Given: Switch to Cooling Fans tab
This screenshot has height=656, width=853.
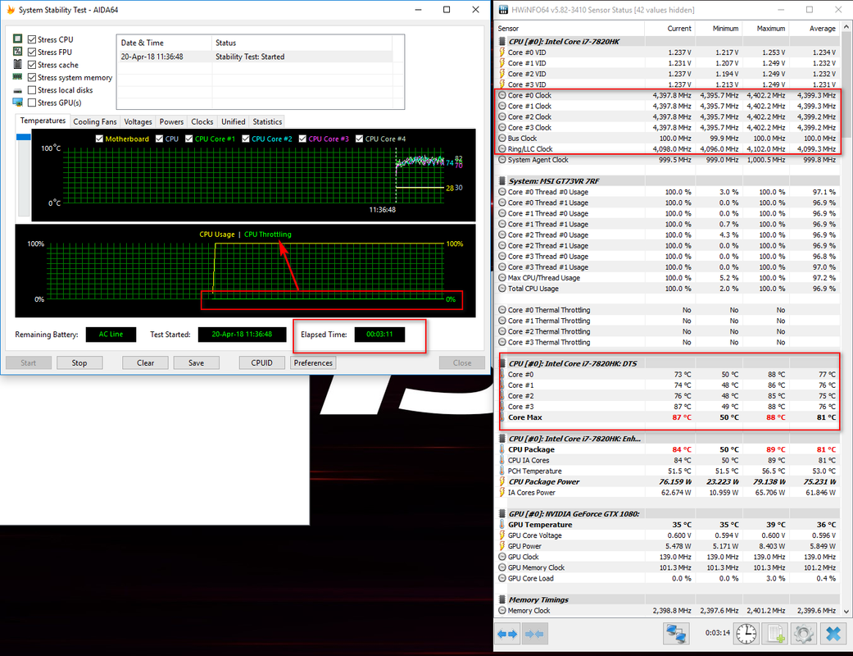Looking at the screenshot, I should click(x=95, y=122).
